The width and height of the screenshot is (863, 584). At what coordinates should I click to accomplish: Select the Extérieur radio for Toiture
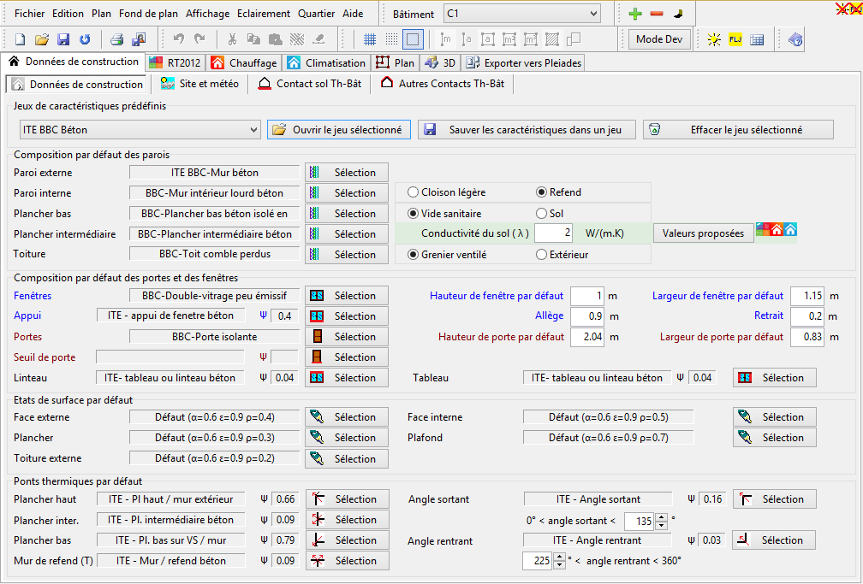(542, 254)
